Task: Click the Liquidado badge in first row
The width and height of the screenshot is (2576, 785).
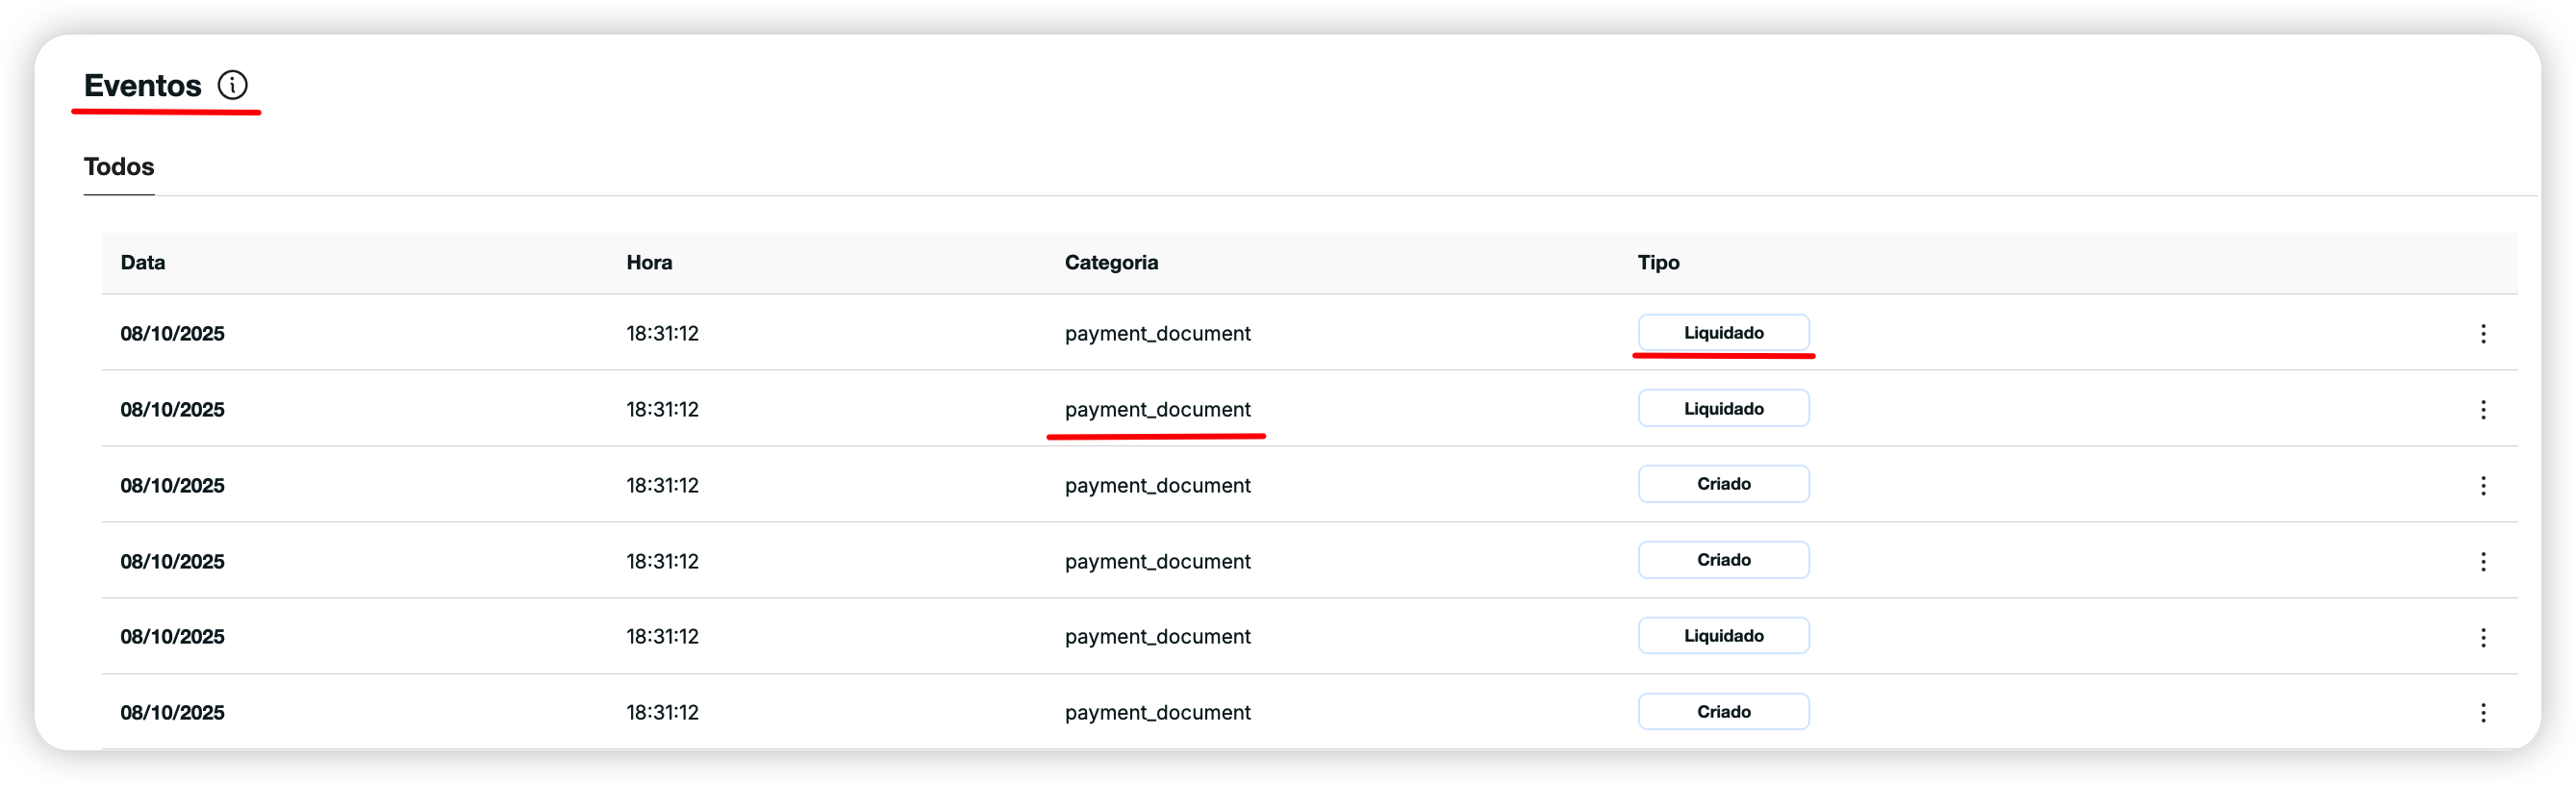Action: click(x=1722, y=333)
